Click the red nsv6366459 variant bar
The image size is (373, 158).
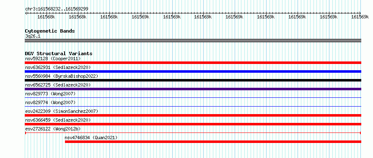click(x=193, y=124)
